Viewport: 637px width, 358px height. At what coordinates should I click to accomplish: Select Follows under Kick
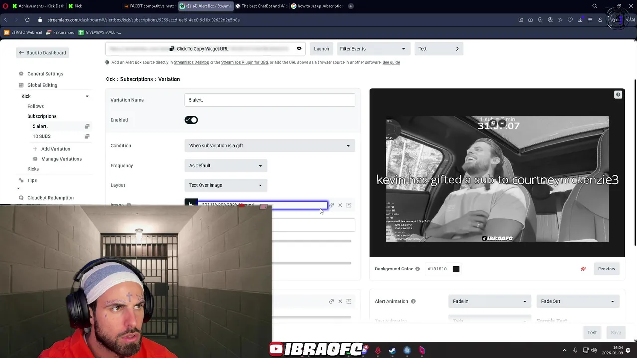[35, 106]
